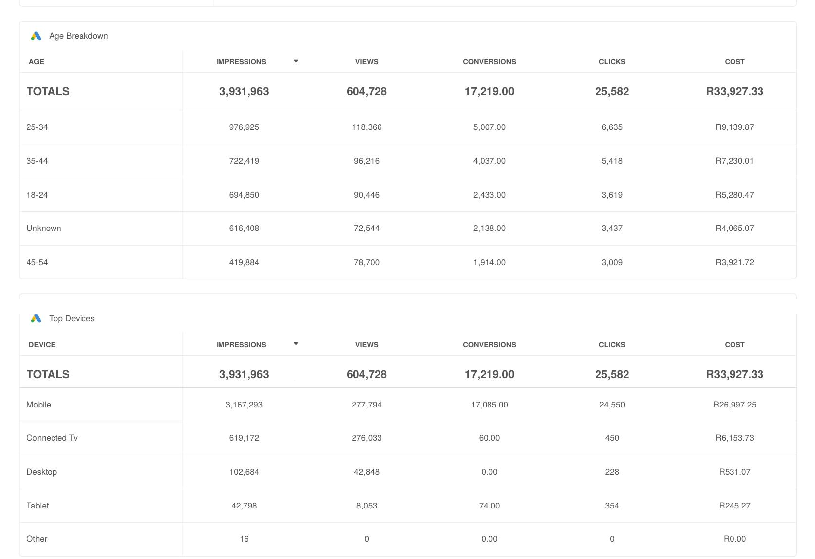Image resolution: width=815 pixels, height=559 pixels.
Task: Sort Top Devices by Cost header
Action: pyautogui.click(x=734, y=345)
